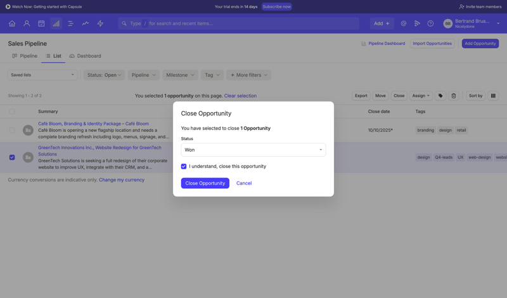Click the retail tag

coord(461,130)
